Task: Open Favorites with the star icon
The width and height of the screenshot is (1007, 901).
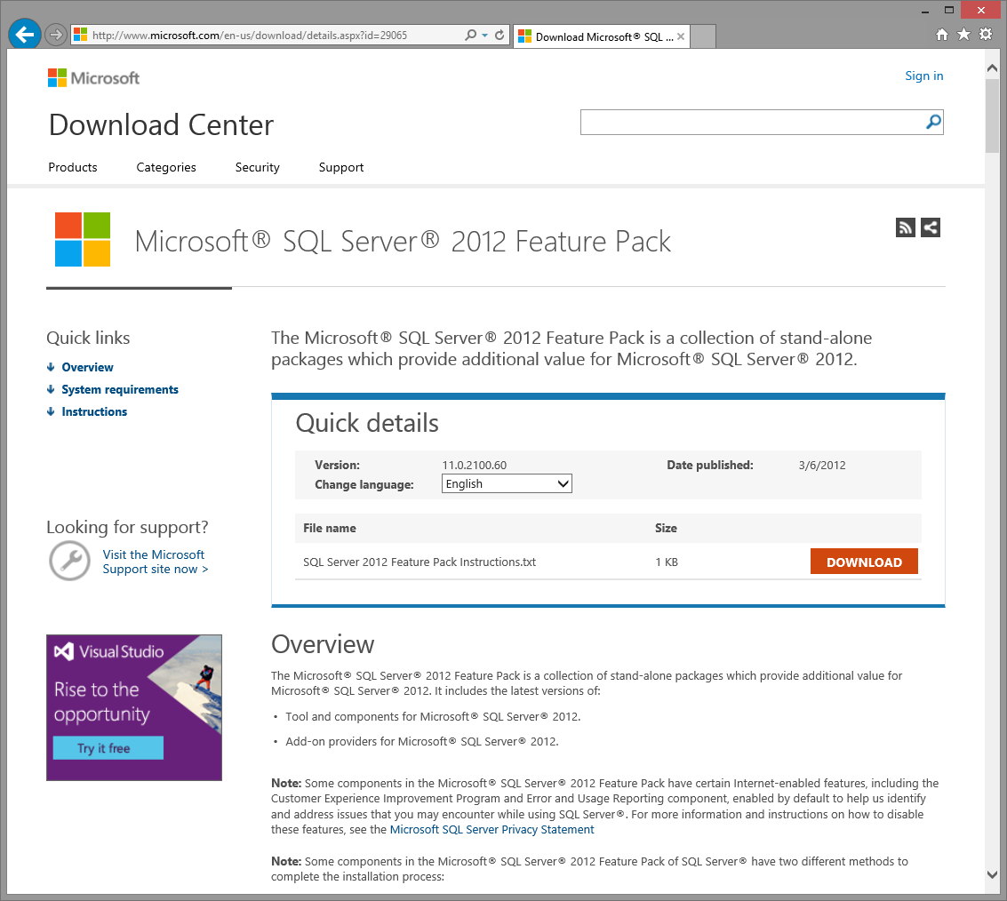Action: coord(963,35)
